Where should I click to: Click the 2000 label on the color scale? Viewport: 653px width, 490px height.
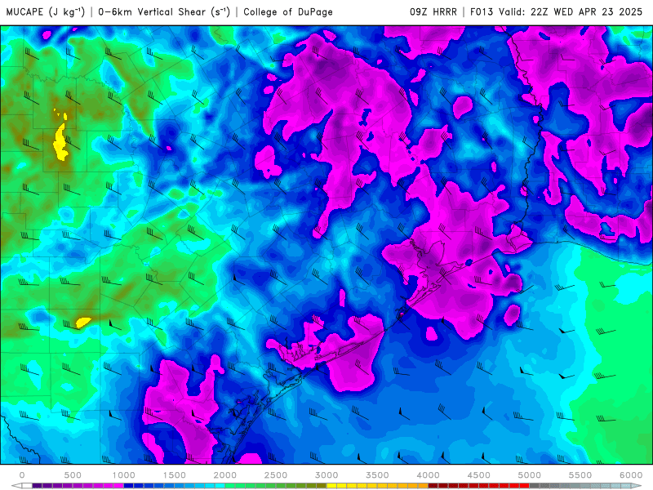click(x=225, y=475)
